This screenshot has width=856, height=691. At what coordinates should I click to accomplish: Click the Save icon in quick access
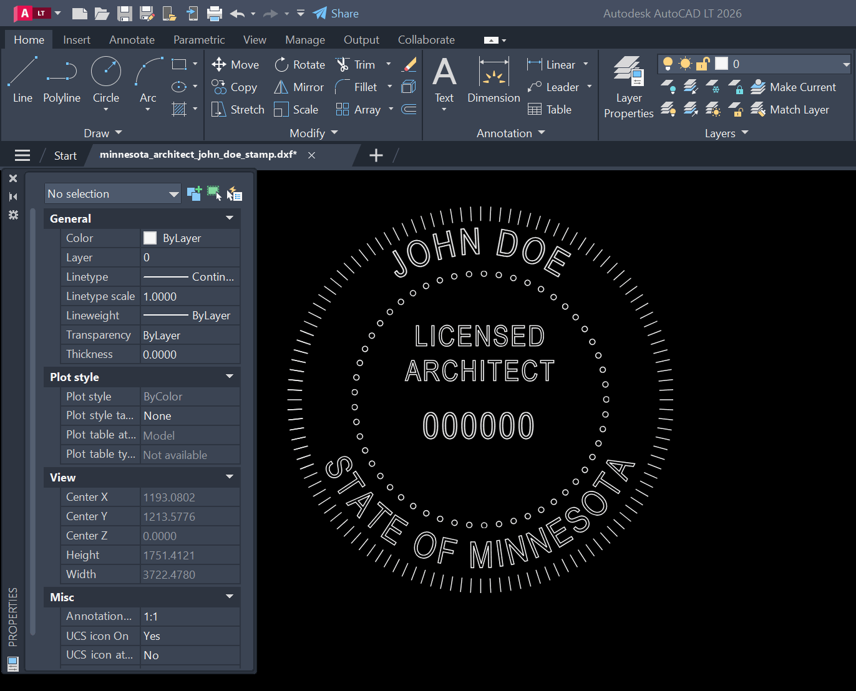coord(125,13)
